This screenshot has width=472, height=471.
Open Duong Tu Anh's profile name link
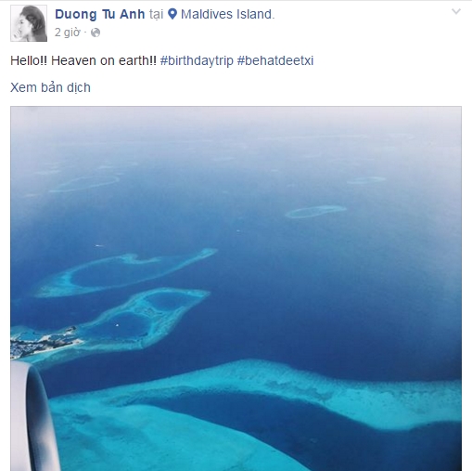pos(100,14)
